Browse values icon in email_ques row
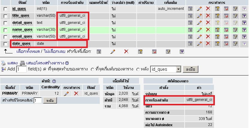 [x=190, y=36]
